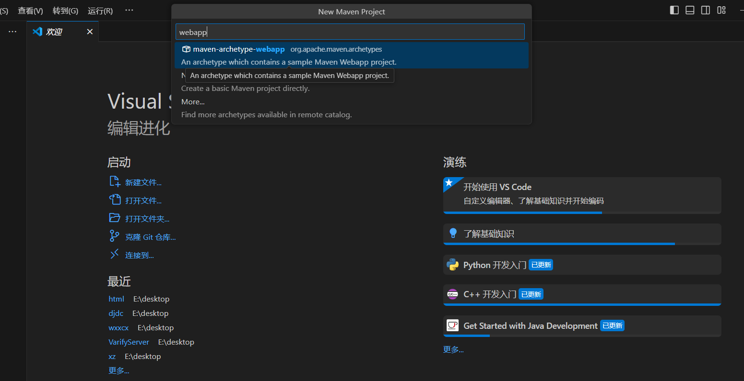The image size is (744, 381).
Task: Open 开始使用 VS Code walkthrough
Action: (582, 195)
